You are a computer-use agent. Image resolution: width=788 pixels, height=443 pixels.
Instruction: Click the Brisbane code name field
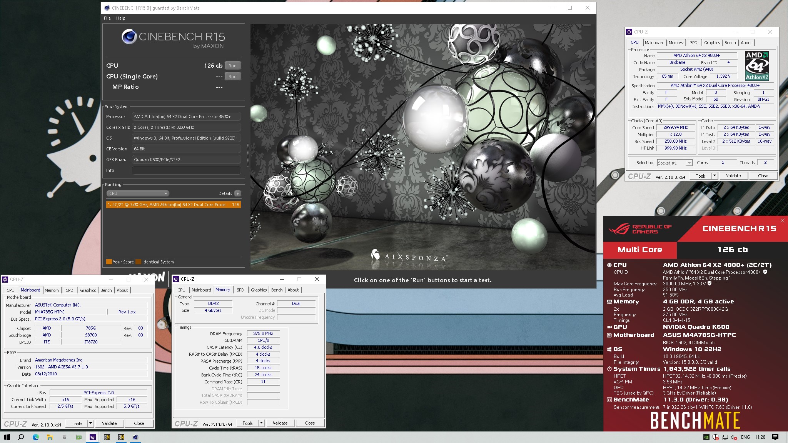[x=677, y=62]
